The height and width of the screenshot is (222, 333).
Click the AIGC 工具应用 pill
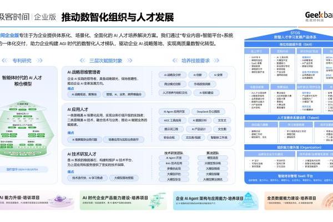pos(173,120)
